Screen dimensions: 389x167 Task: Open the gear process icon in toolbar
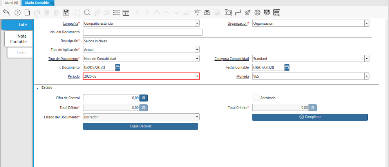[x=257, y=13]
